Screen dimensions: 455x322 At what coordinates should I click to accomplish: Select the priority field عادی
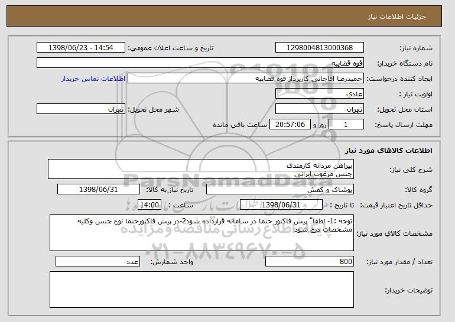tap(320, 94)
